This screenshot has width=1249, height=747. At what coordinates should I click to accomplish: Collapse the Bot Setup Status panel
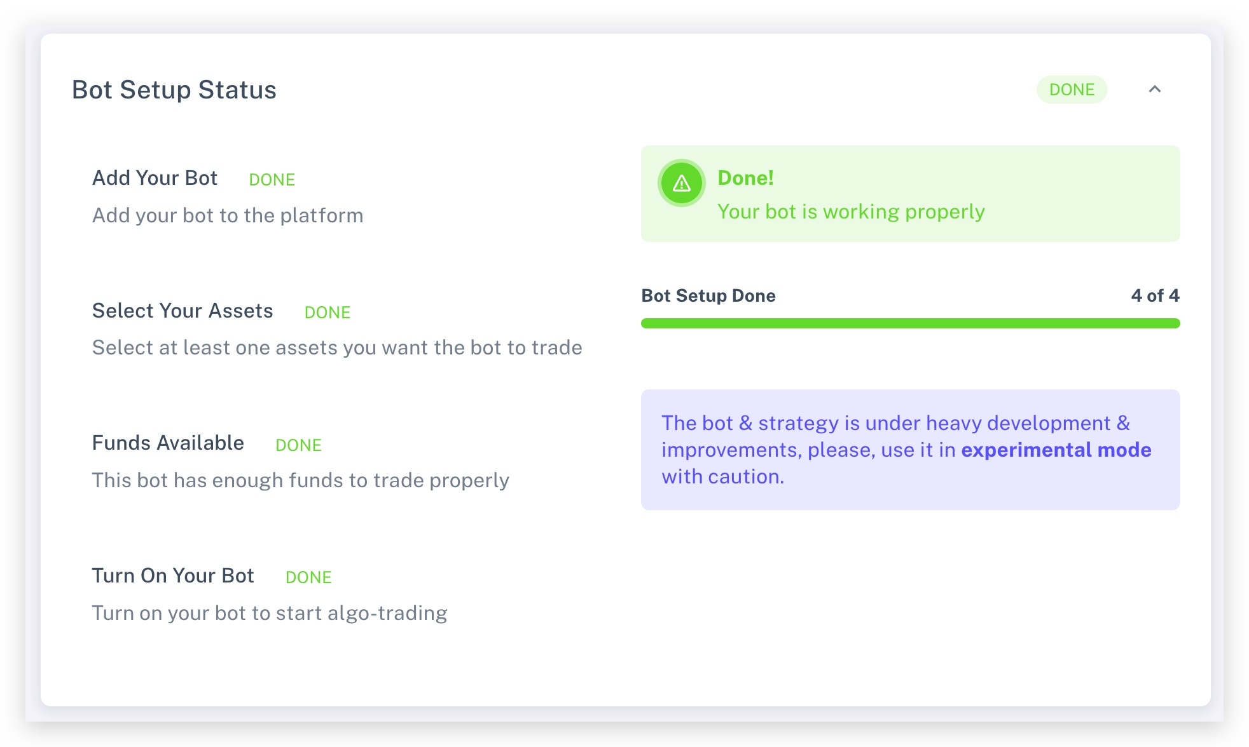pos(1154,90)
